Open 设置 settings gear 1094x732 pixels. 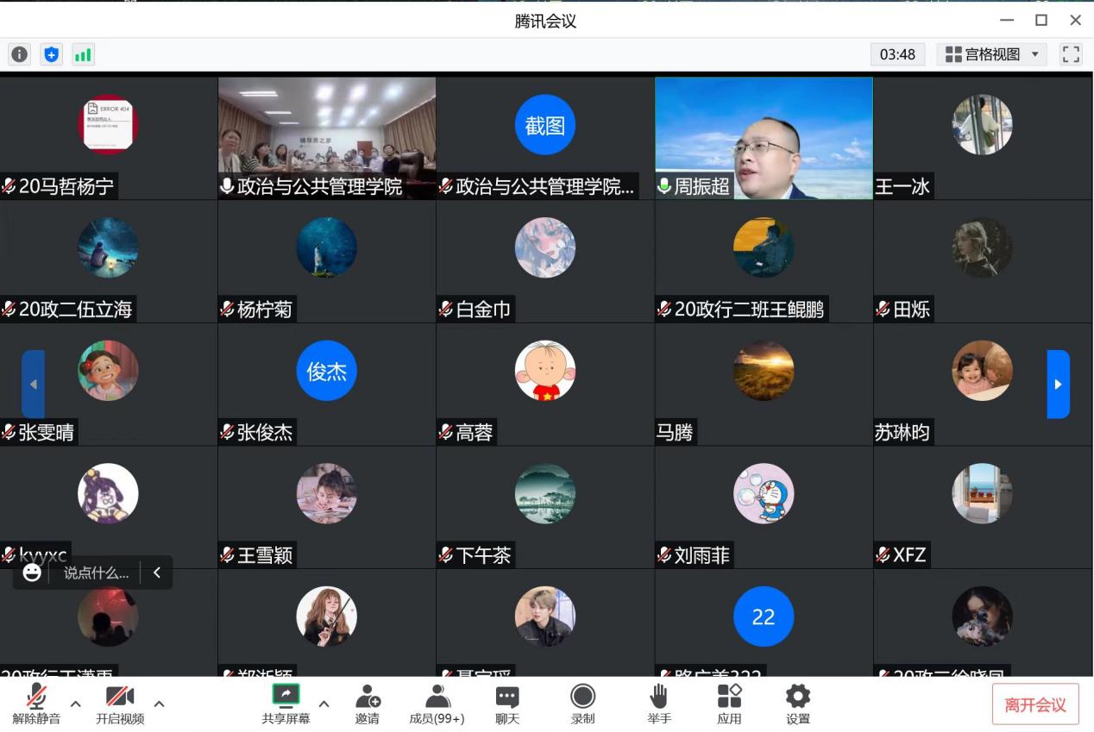pyautogui.click(x=797, y=704)
